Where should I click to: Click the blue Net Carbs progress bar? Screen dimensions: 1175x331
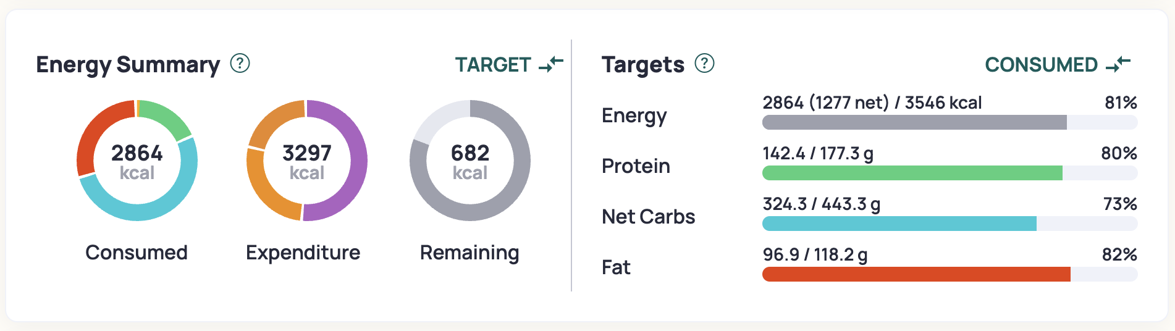[x=950, y=224]
